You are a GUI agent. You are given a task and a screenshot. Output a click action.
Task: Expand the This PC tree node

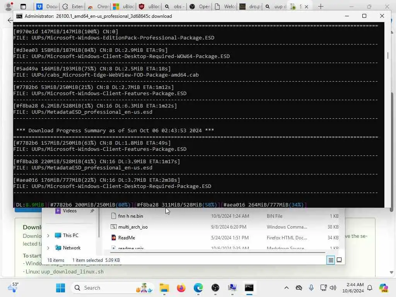[48, 236]
